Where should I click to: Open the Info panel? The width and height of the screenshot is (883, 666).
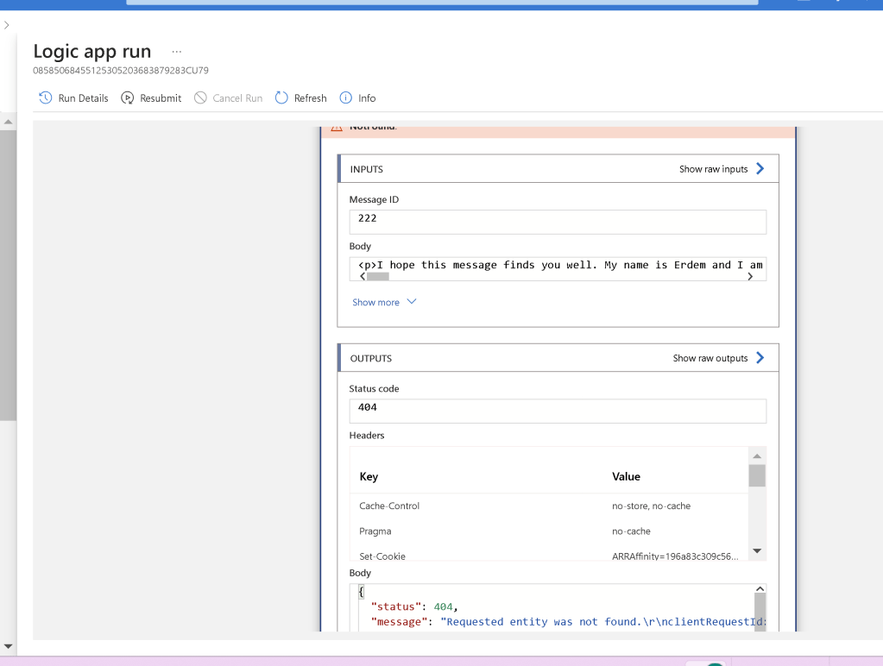pos(357,98)
